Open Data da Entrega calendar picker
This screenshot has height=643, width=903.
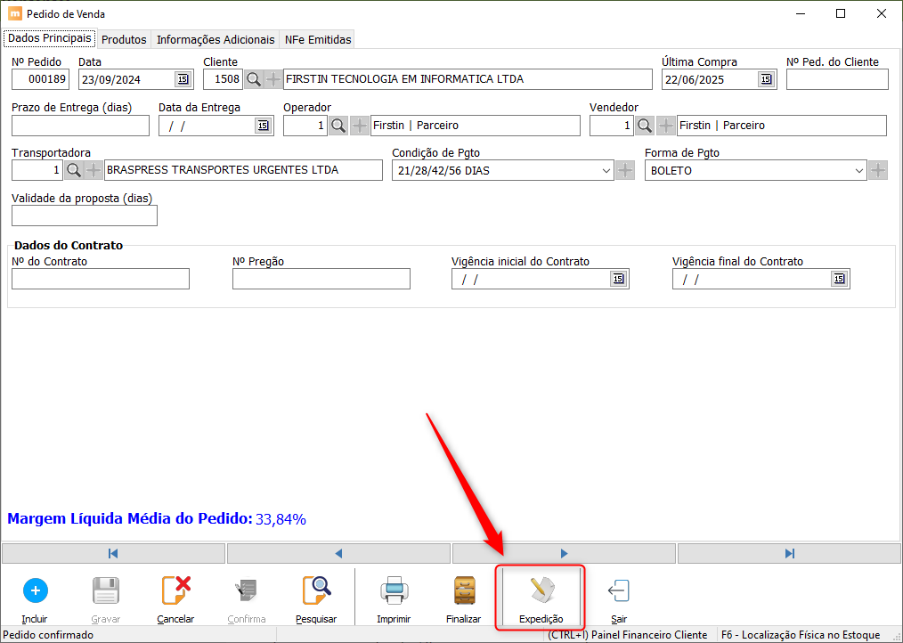click(263, 126)
